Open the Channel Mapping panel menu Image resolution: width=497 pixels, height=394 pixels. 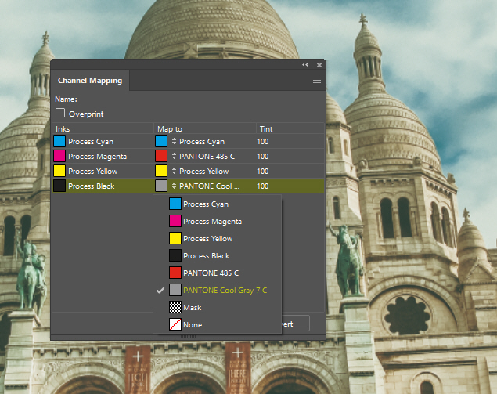(x=317, y=80)
